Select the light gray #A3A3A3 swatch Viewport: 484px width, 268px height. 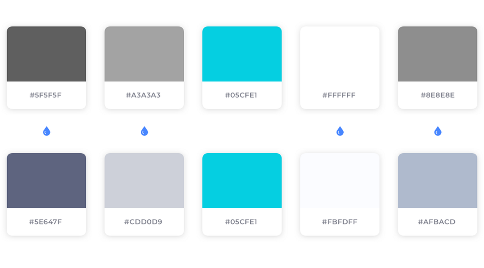tap(144, 54)
